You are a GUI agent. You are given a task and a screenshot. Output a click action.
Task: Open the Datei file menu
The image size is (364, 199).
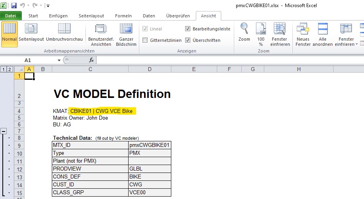click(11, 16)
